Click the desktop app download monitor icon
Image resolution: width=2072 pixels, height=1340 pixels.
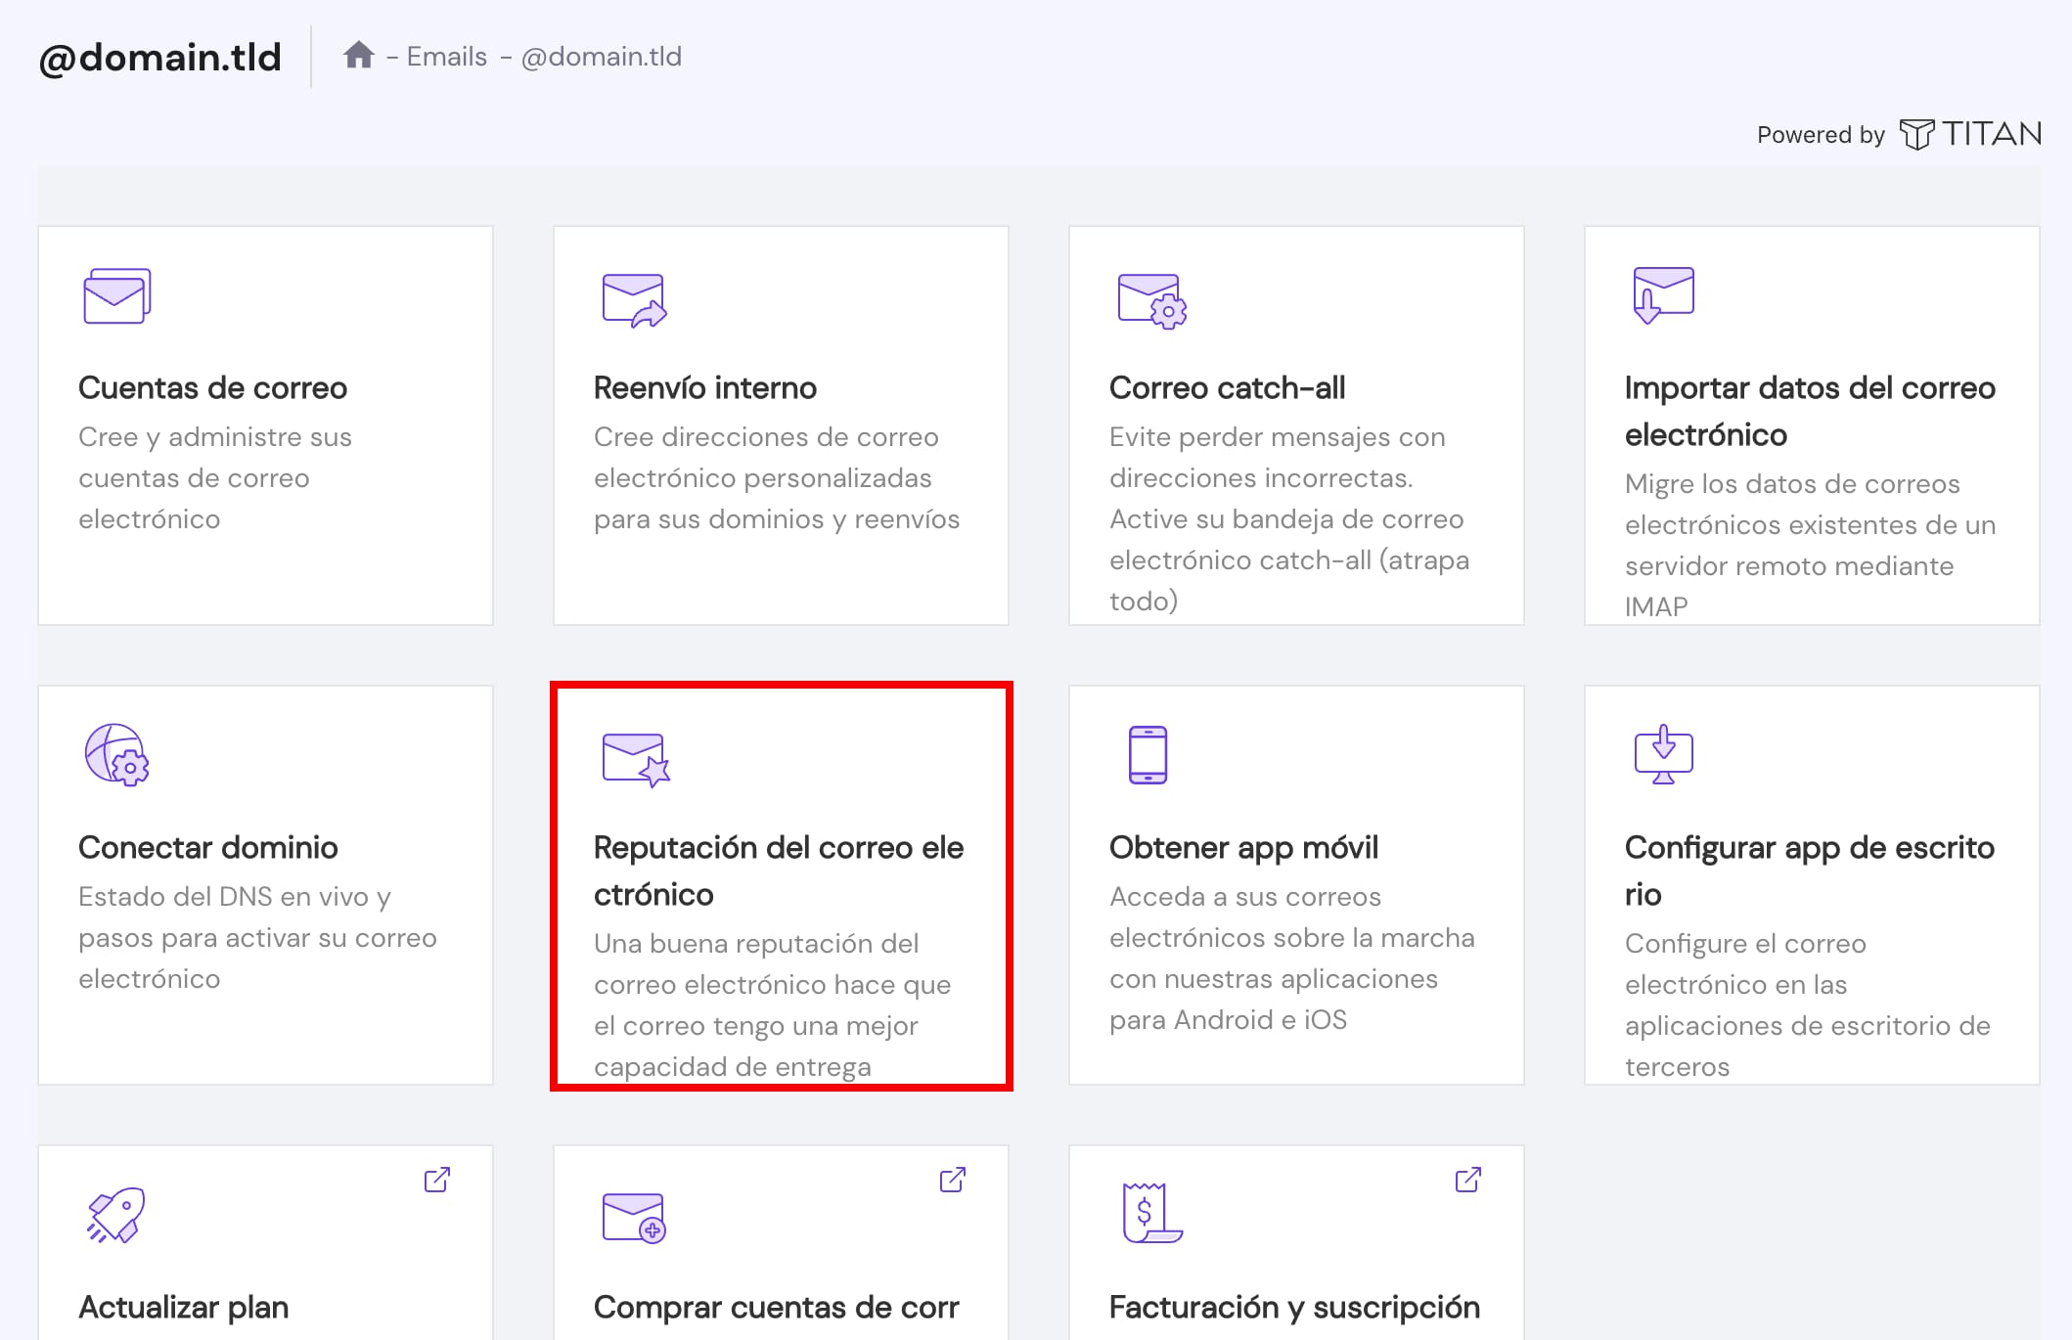click(x=1663, y=754)
